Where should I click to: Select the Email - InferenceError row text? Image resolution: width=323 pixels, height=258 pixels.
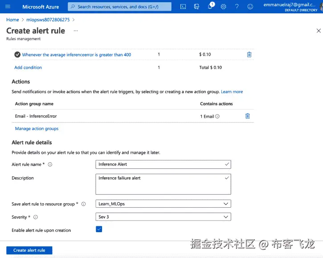click(36, 116)
